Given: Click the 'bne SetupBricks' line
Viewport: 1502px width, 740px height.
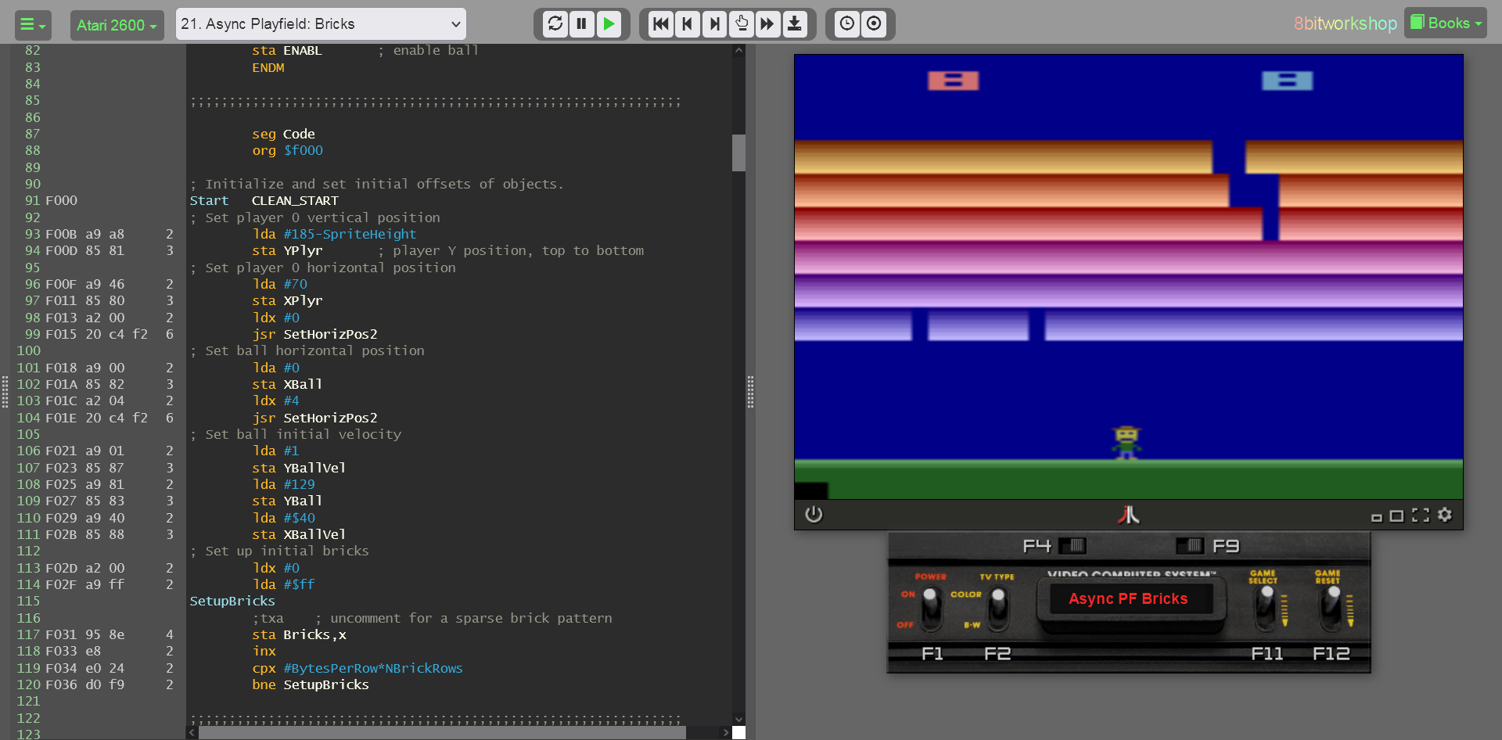Looking at the screenshot, I should (x=311, y=684).
